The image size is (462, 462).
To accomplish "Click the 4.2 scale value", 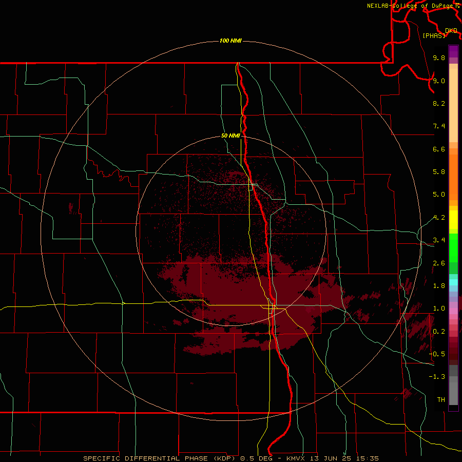I will pyautogui.click(x=439, y=218).
